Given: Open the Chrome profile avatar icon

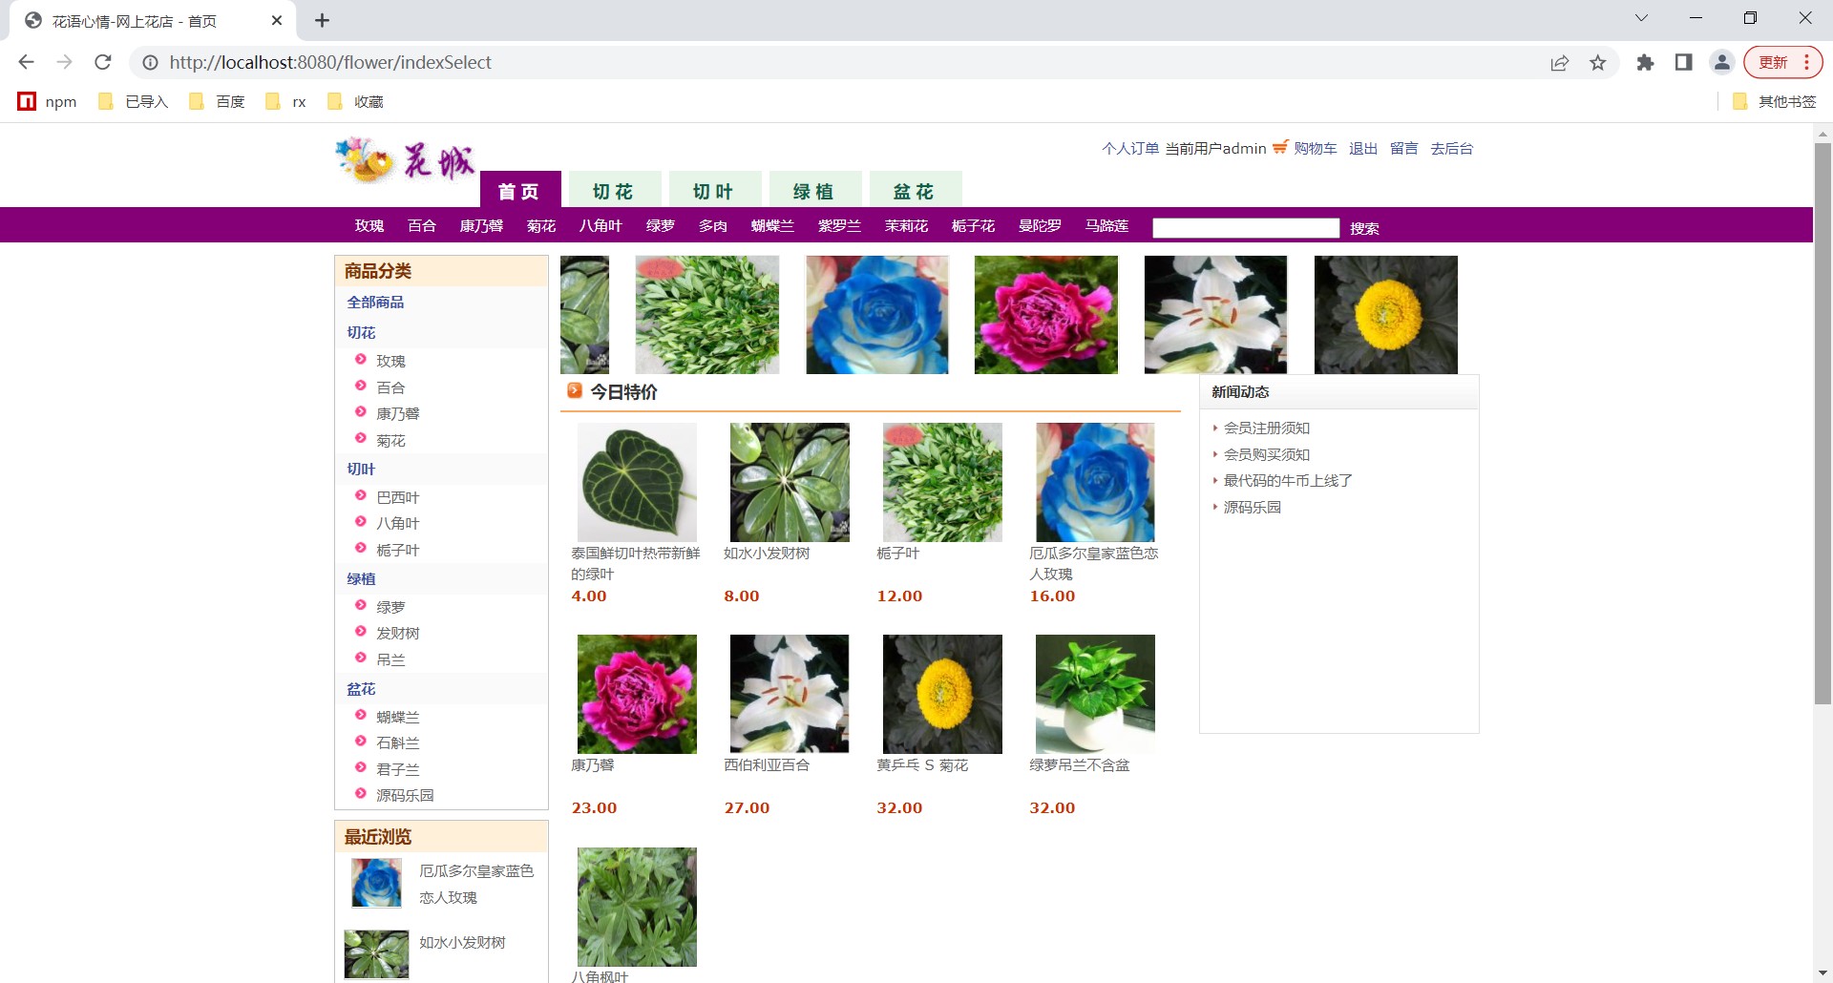Looking at the screenshot, I should pyautogui.click(x=1721, y=63).
